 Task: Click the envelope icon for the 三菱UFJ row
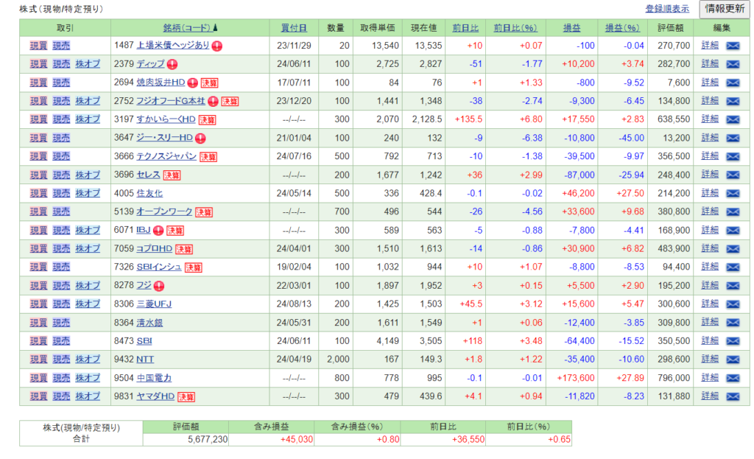tap(733, 304)
